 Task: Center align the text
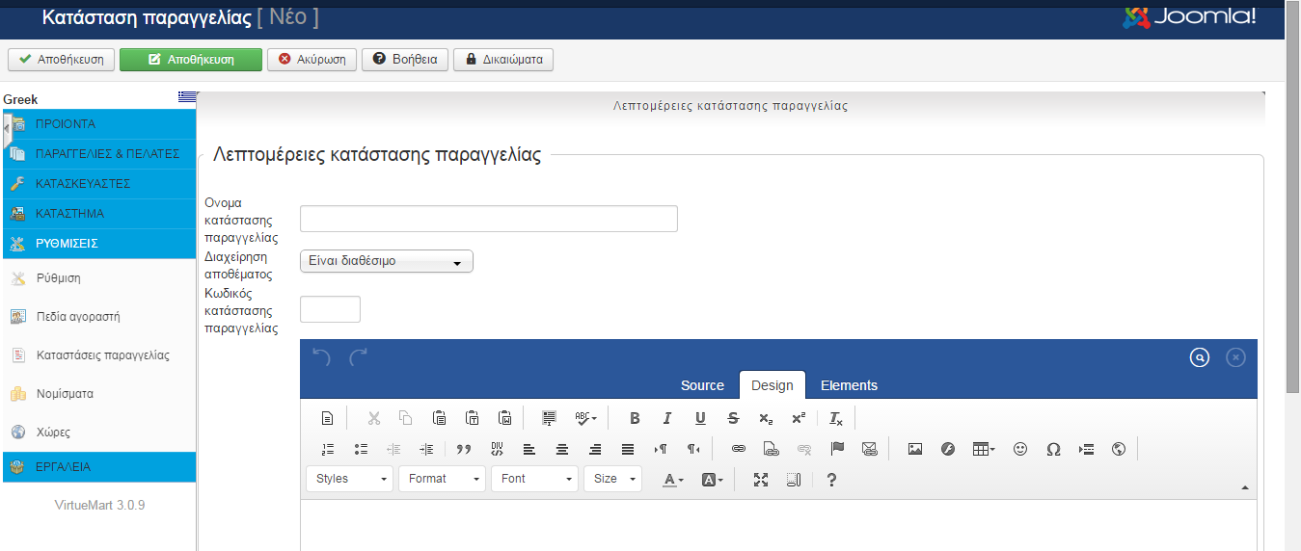coord(562,449)
